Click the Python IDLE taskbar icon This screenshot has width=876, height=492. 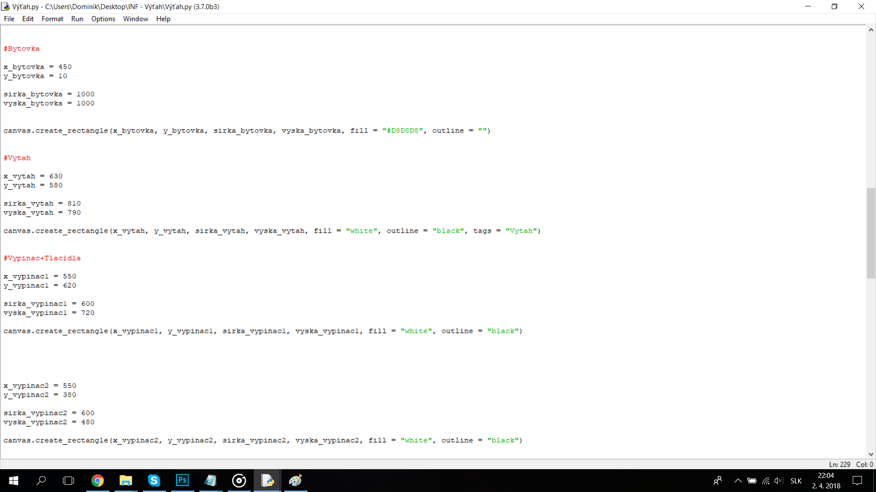click(x=267, y=481)
